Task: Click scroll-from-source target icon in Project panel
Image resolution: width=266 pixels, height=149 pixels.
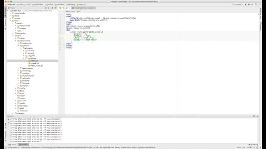Action: 46,8
